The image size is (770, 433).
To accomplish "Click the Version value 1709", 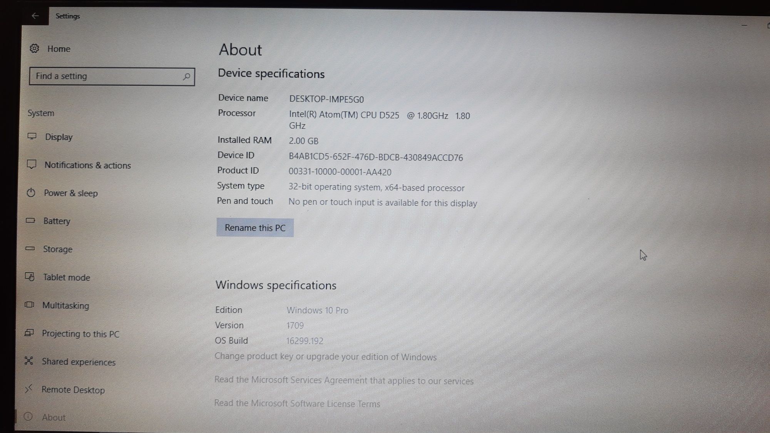I will [295, 326].
